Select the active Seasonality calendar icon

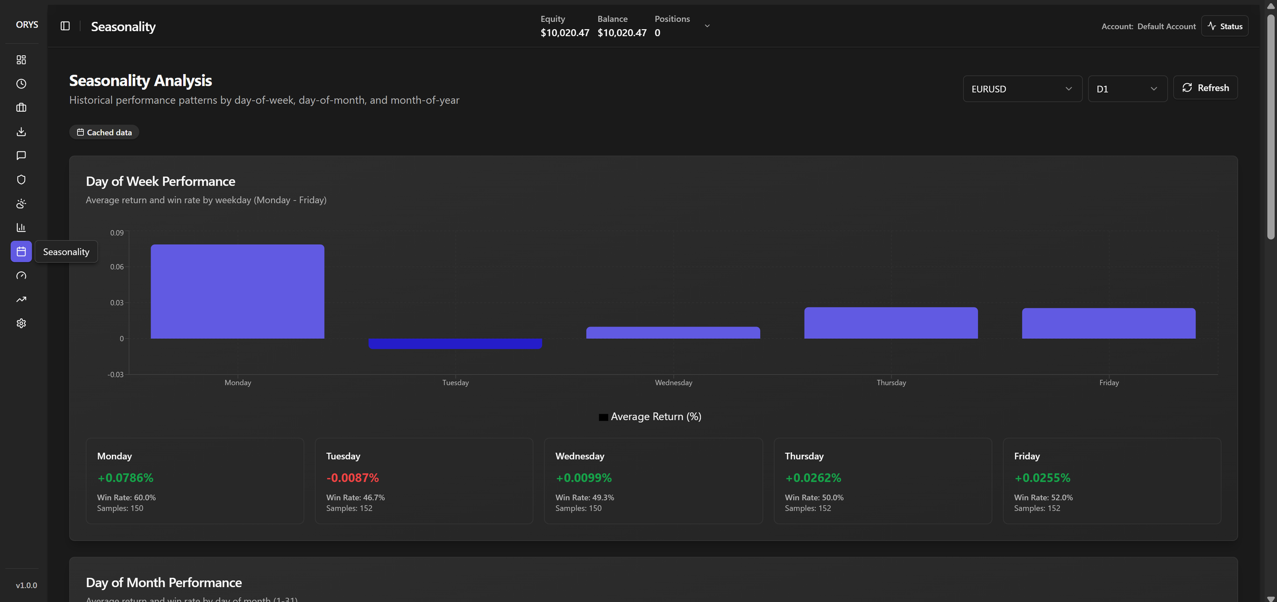(x=21, y=251)
